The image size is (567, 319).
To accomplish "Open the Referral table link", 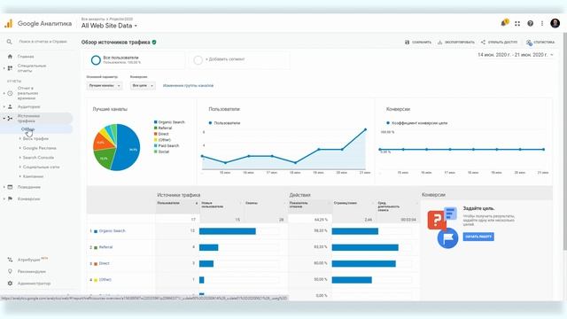I will click(105, 247).
